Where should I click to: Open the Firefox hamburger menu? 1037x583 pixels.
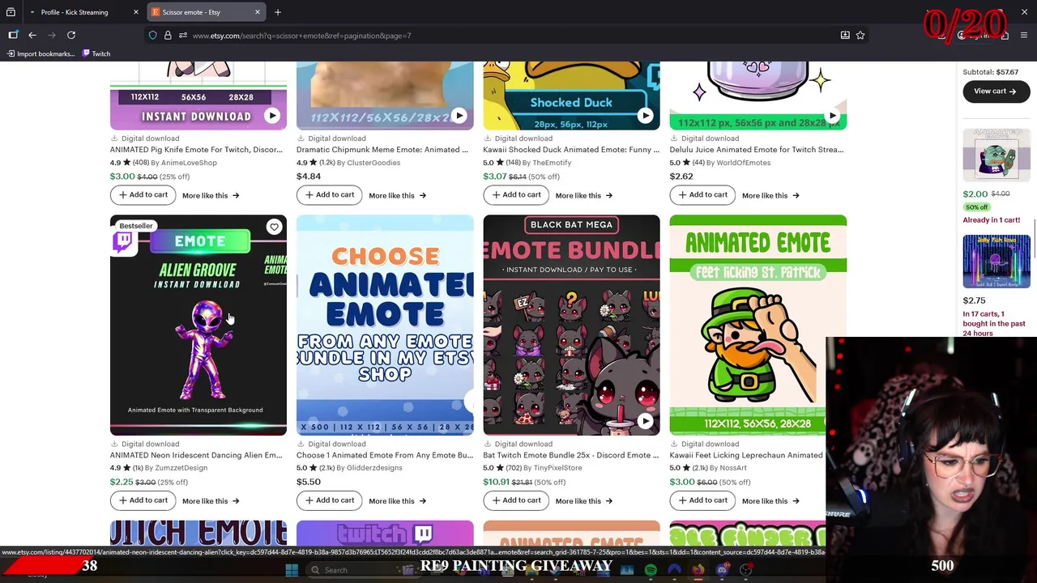pos(1024,35)
